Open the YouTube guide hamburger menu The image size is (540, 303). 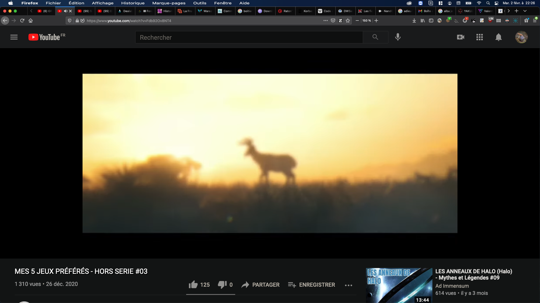[14, 37]
